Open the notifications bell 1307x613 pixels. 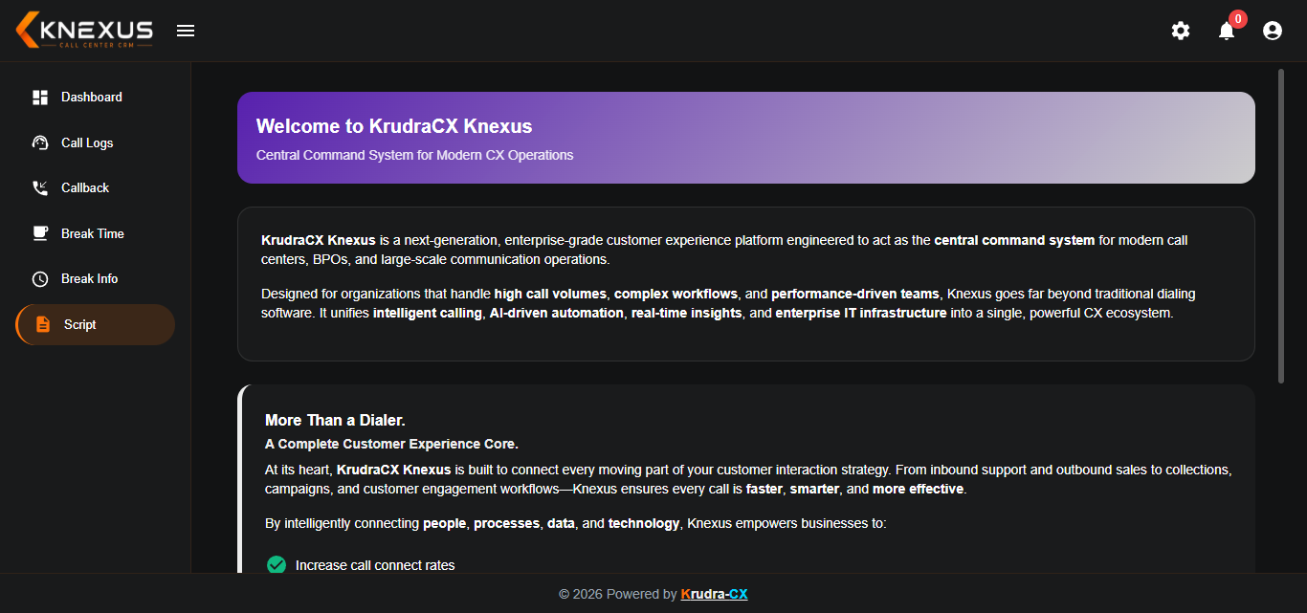pos(1227,31)
